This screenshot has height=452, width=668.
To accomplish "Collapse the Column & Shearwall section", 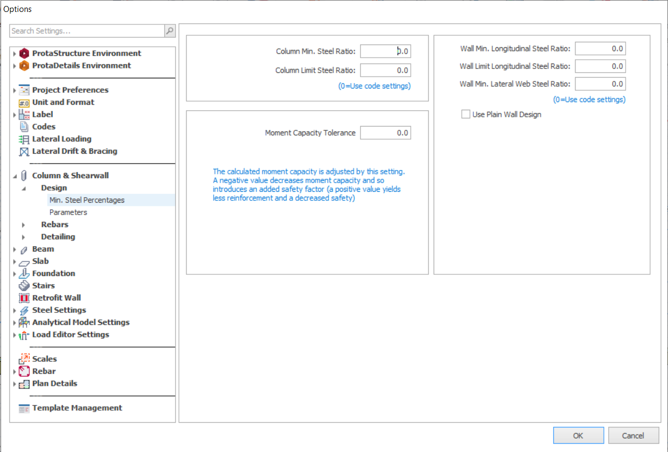I will [15, 176].
